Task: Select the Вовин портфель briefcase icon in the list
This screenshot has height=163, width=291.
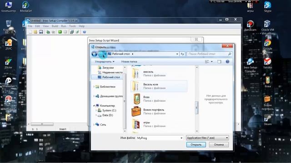Action: [x=136, y=111]
